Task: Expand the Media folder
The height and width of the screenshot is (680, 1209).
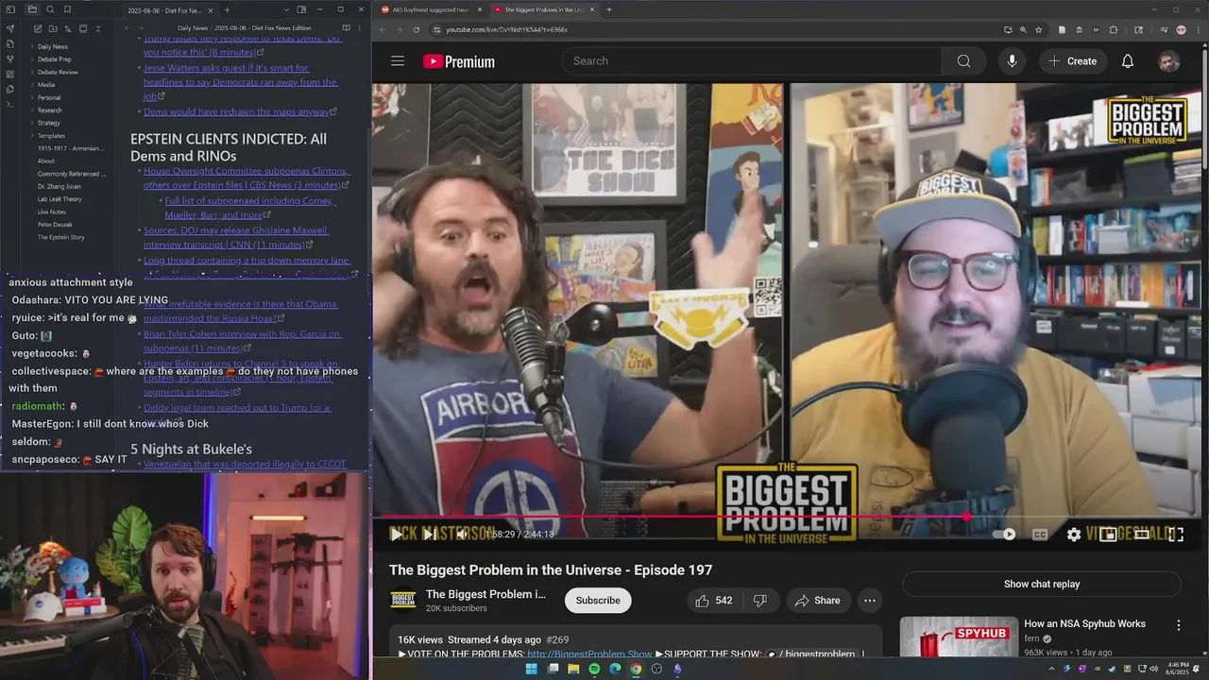Action: coord(46,85)
